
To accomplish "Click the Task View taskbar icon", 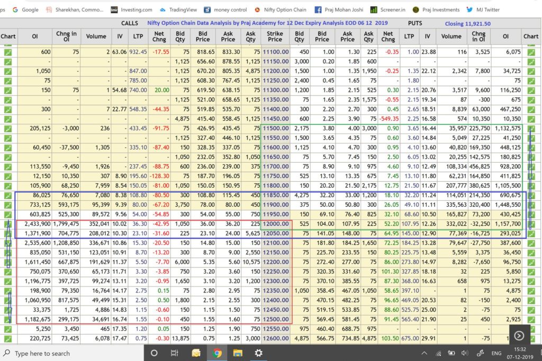I will [175, 353].
